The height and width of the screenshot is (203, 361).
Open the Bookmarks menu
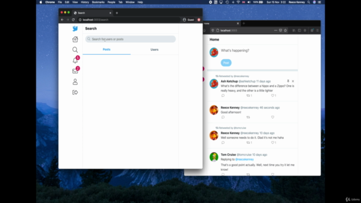pyautogui.click(x=98, y=2)
